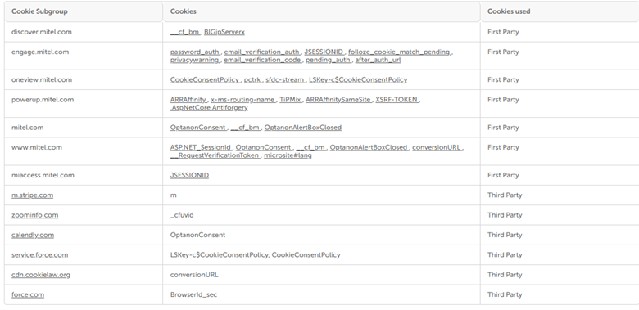
Task: Open the email_verification_code cookie link
Action: click(x=262, y=60)
